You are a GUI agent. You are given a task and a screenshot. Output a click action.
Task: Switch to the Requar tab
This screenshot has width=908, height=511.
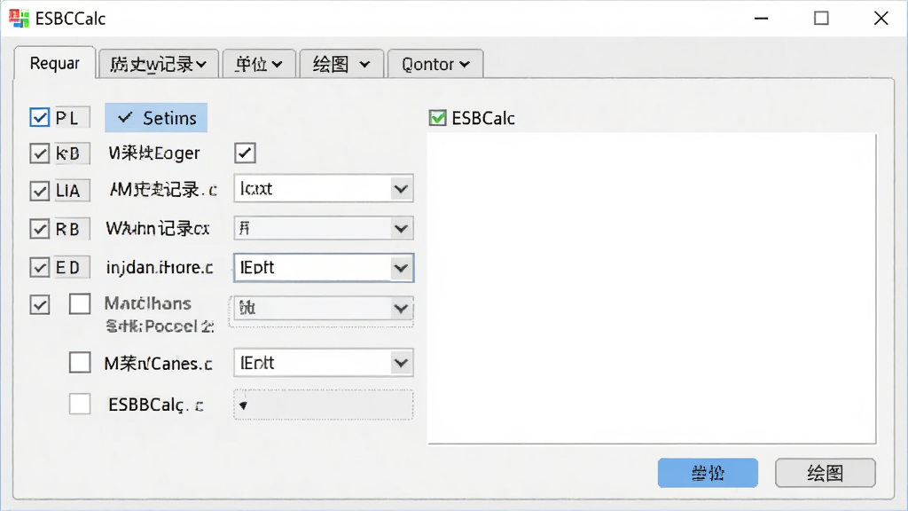pos(54,63)
